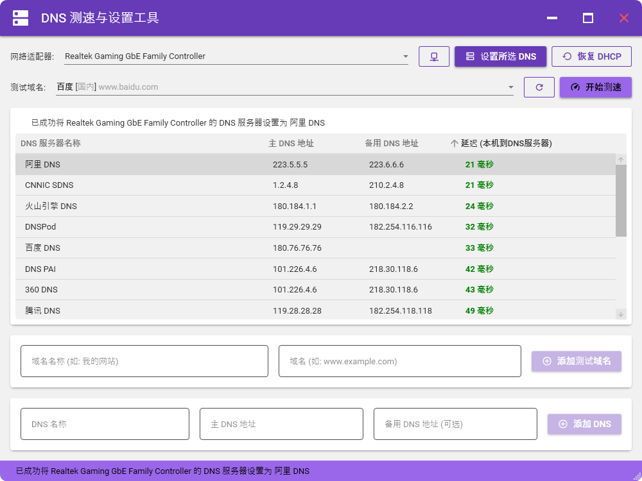Select the 火山引擎 DNS row
Viewport: 642px width, 481px height.
315,206
